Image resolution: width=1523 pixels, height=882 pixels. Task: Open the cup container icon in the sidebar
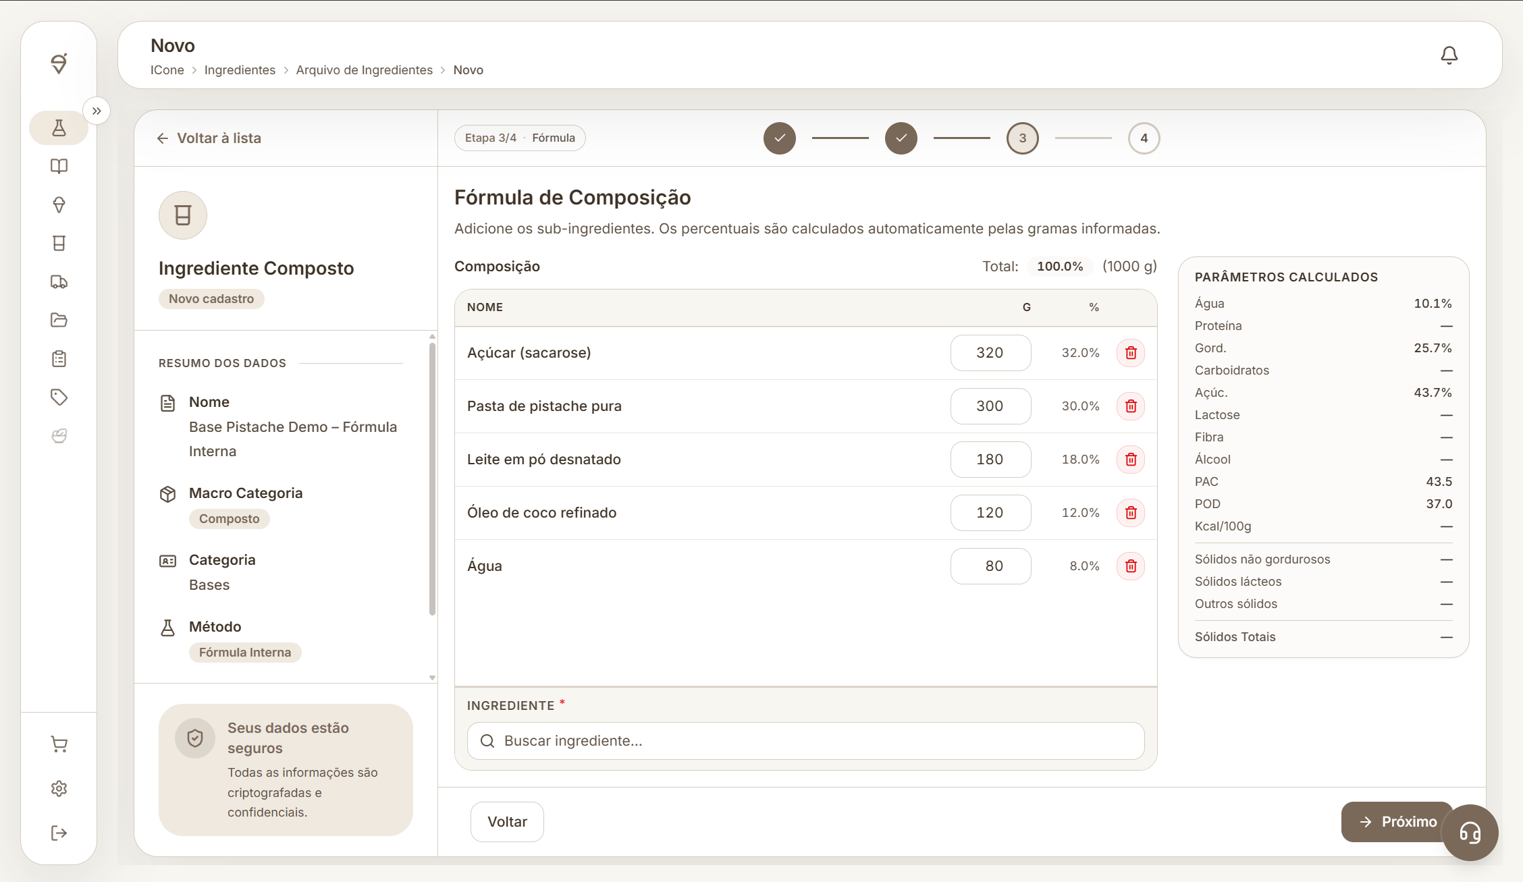pos(59,243)
